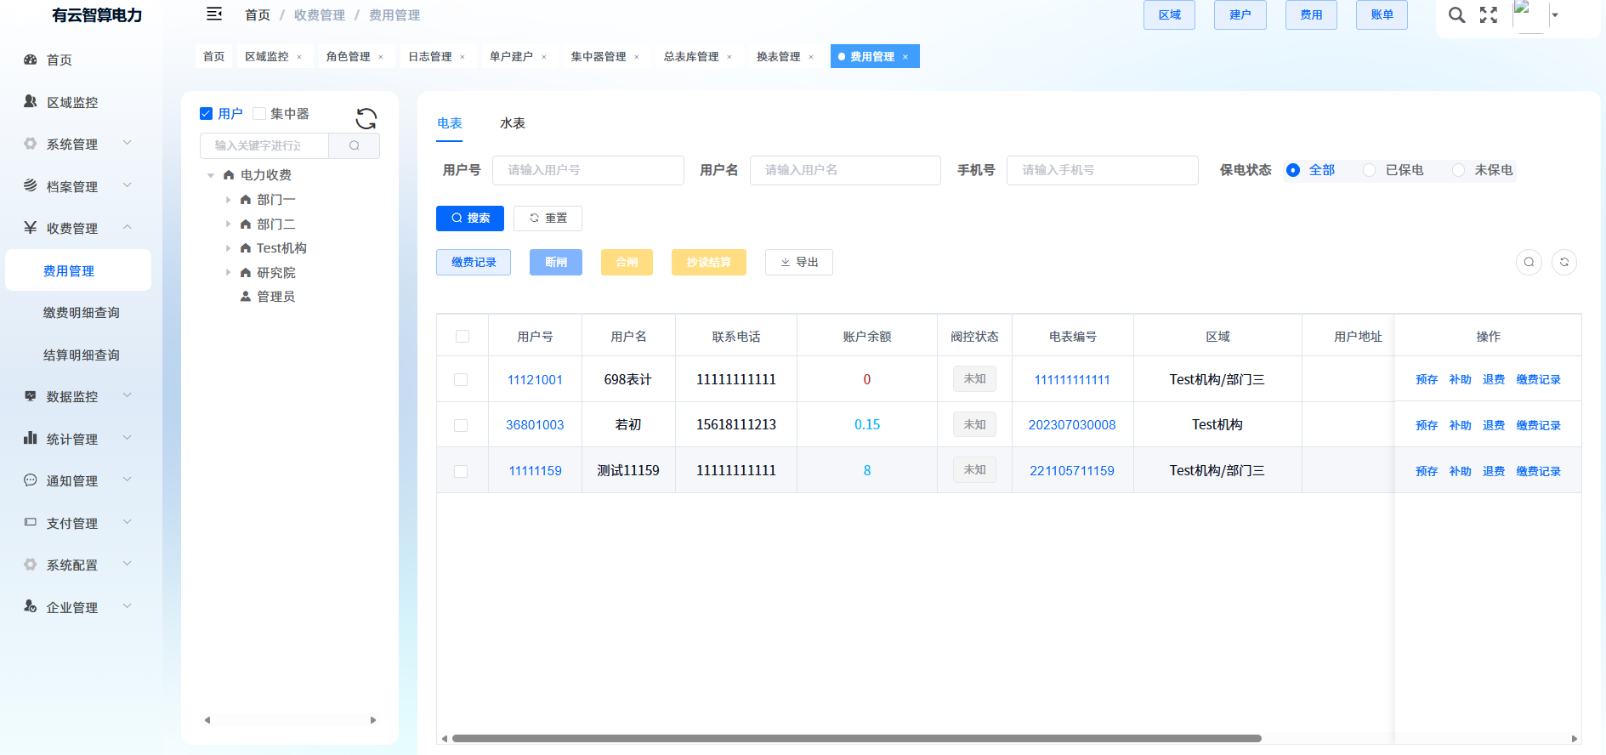The height and width of the screenshot is (755, 1606).
Task: Open the avatar dropdown arrow
Action: point(1555,15)
